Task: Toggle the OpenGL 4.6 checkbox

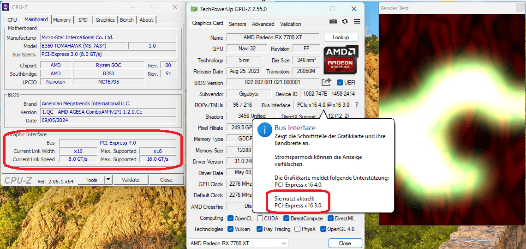Action: [323, 229]
